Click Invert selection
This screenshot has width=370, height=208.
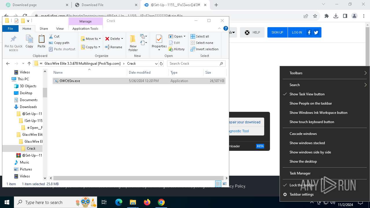[204, 49]
